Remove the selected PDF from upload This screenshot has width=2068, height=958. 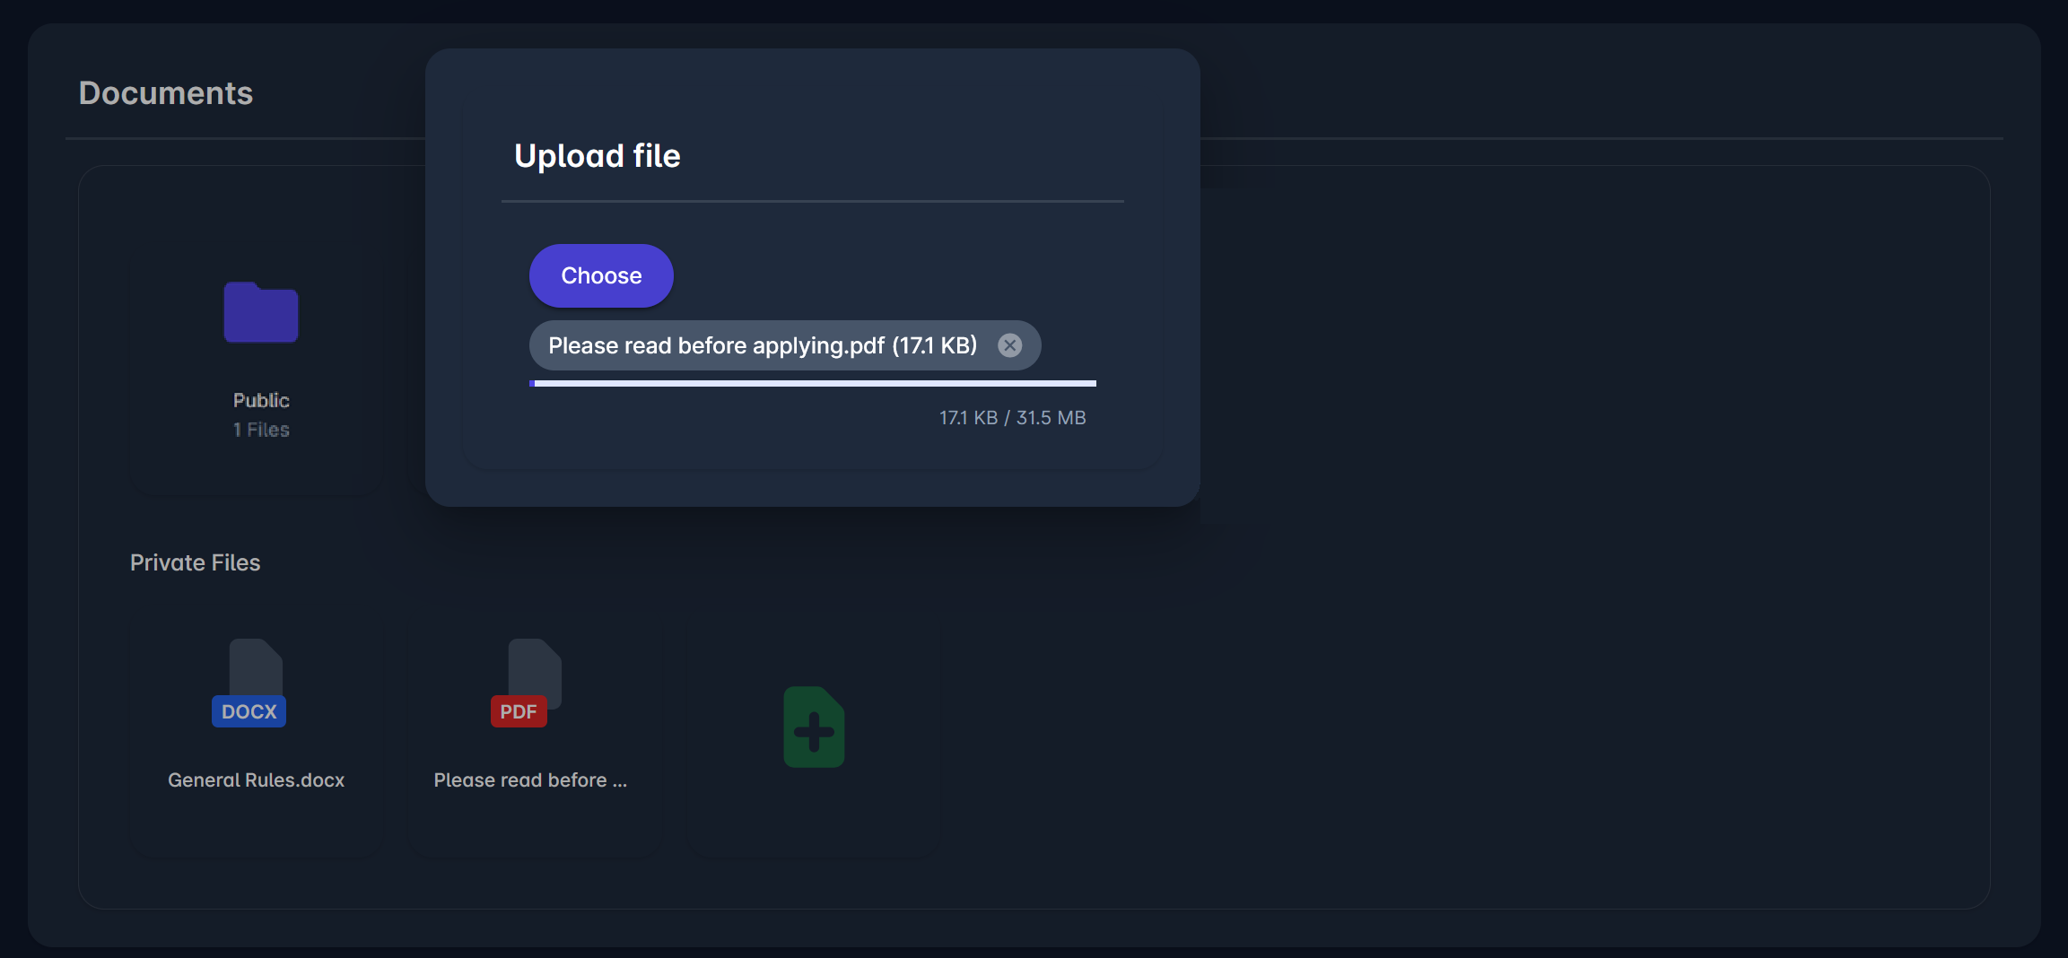tap(1010, 345)
